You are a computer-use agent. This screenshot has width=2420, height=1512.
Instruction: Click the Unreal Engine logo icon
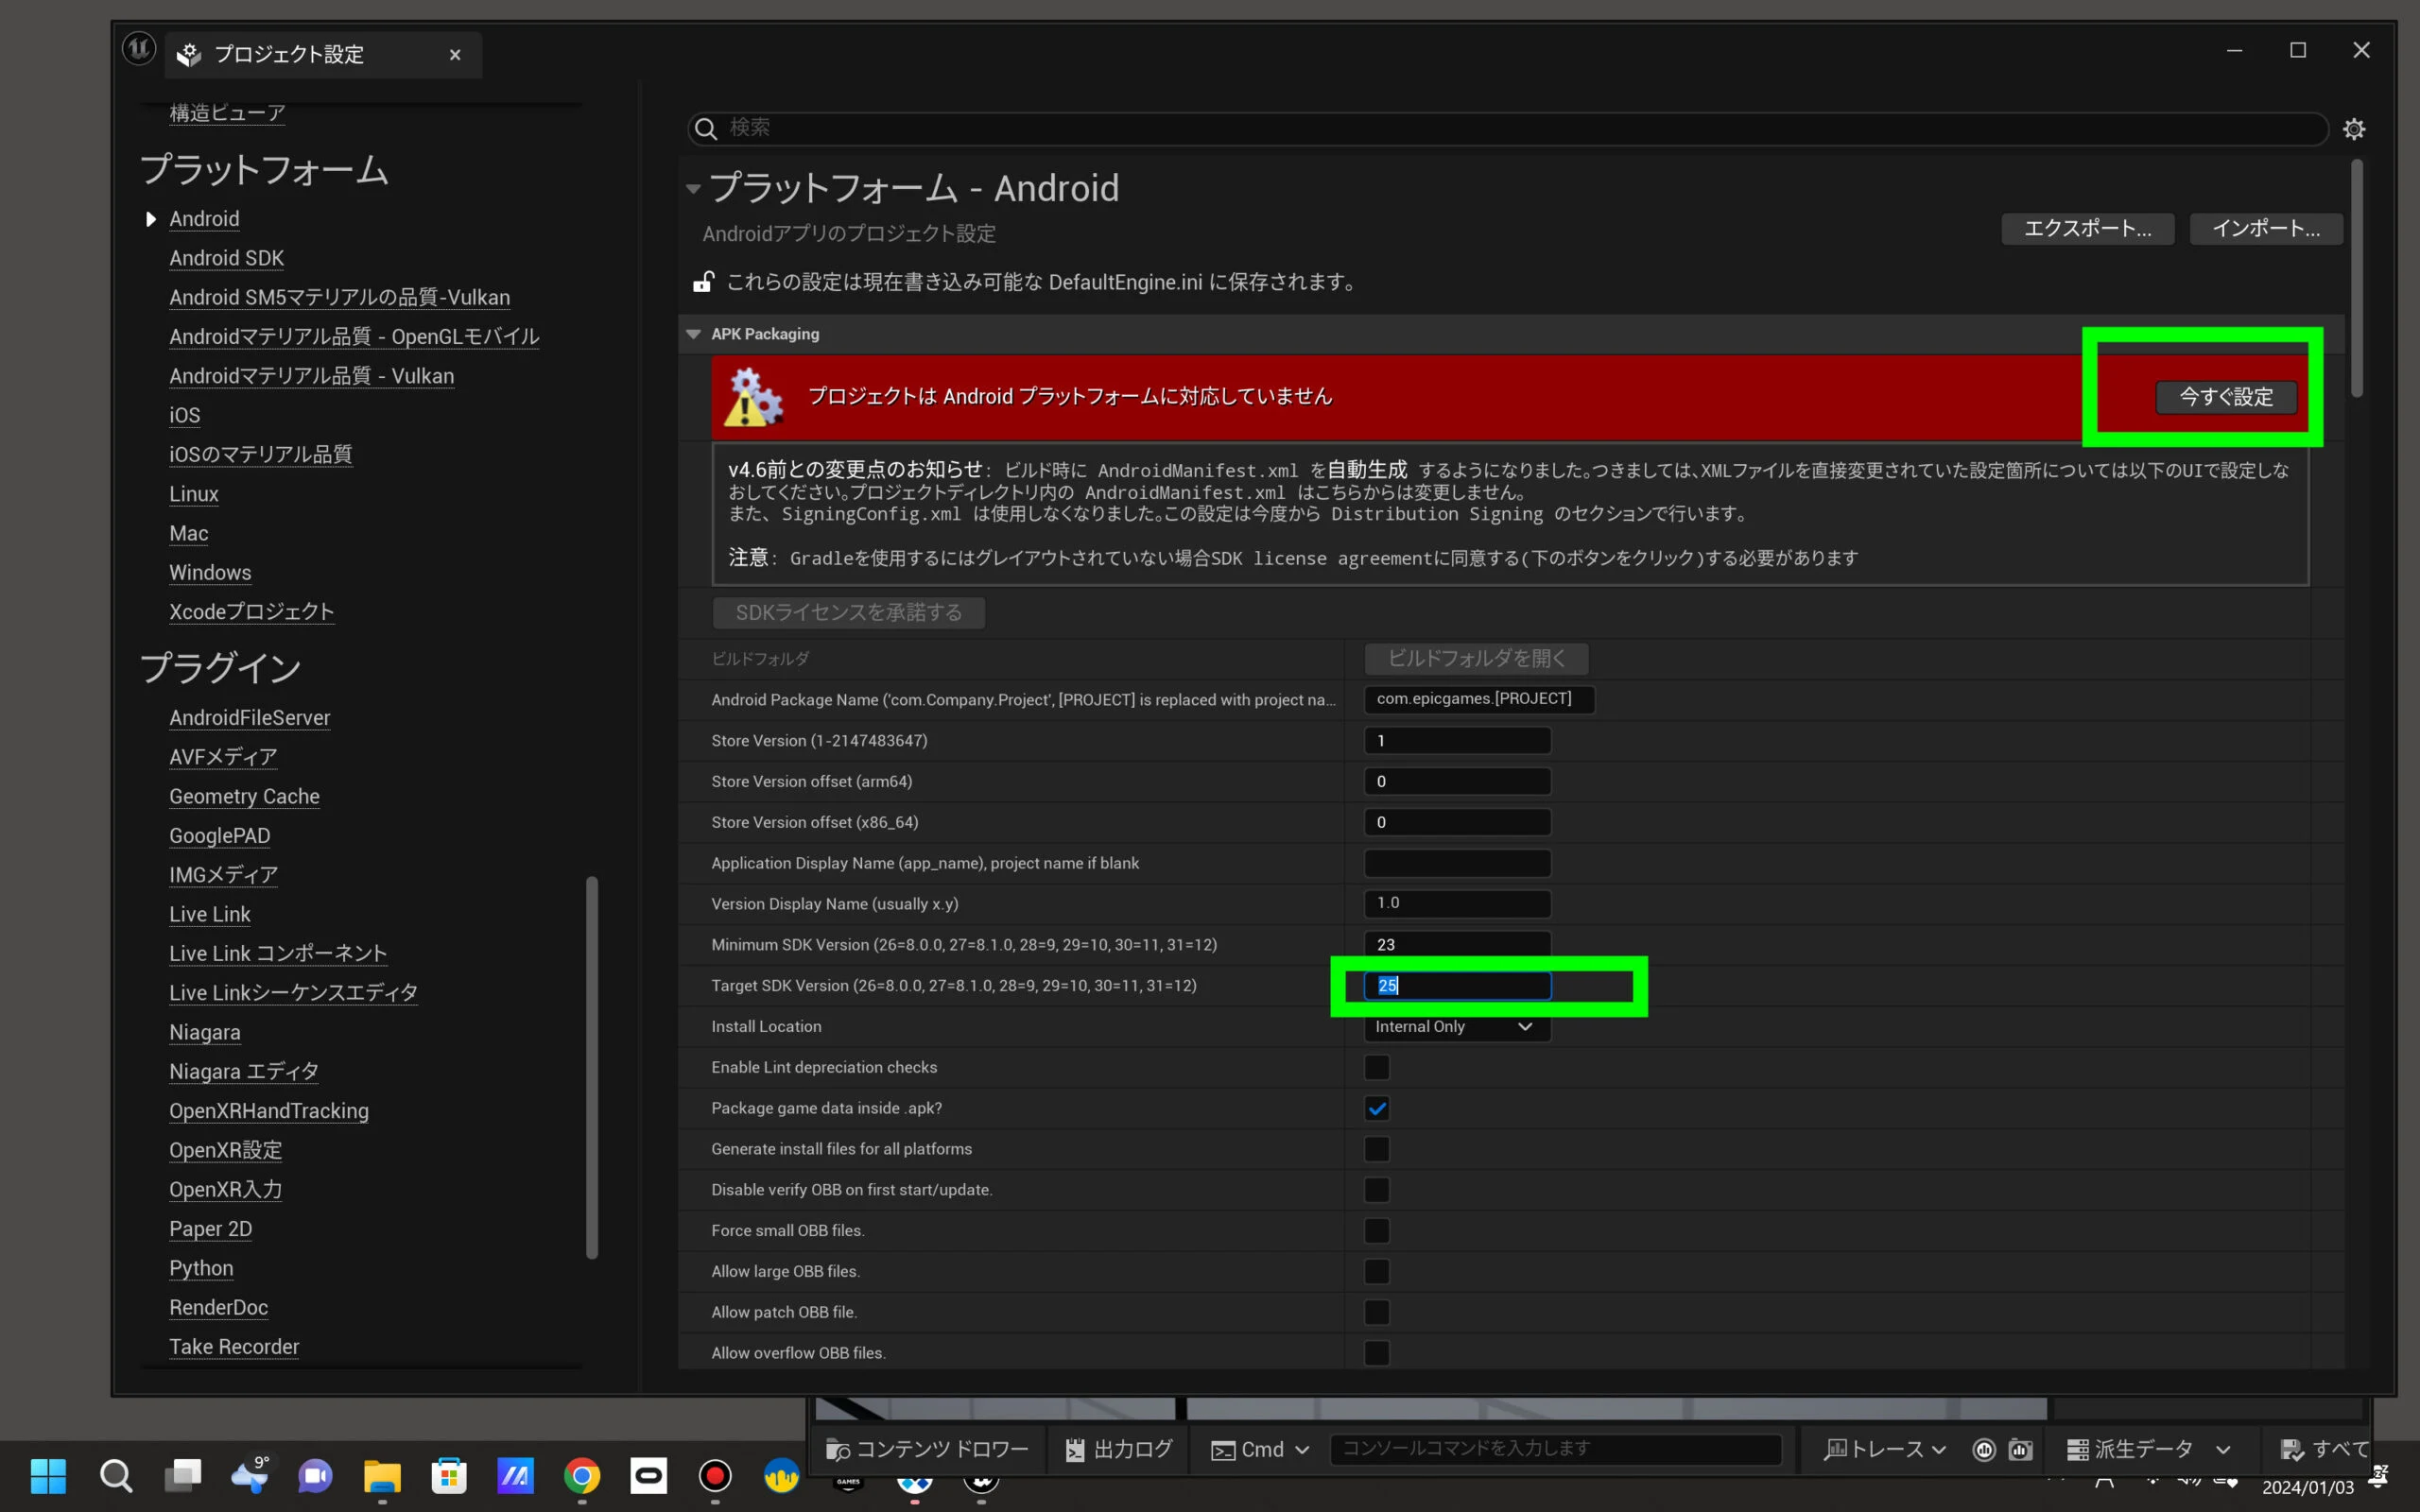(x=139, y=48)
